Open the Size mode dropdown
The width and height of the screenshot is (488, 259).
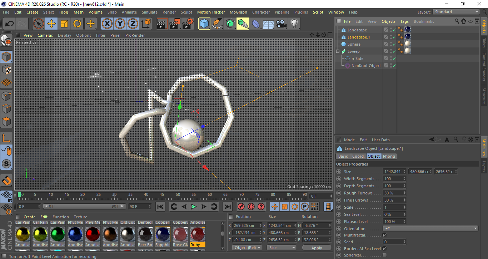pyautogui.click(x=282, y=248)
